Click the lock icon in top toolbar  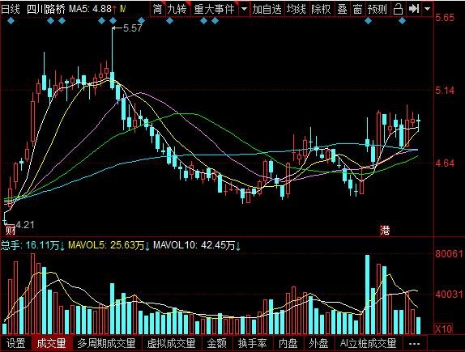pyautogui.click(x=398, y=9)
